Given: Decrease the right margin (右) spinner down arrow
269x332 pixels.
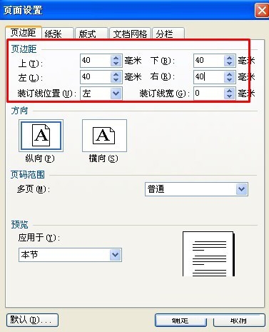Looking at the screenshot, I should point(229,80).
